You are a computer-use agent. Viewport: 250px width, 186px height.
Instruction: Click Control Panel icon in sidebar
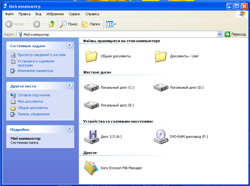point(13,114)
